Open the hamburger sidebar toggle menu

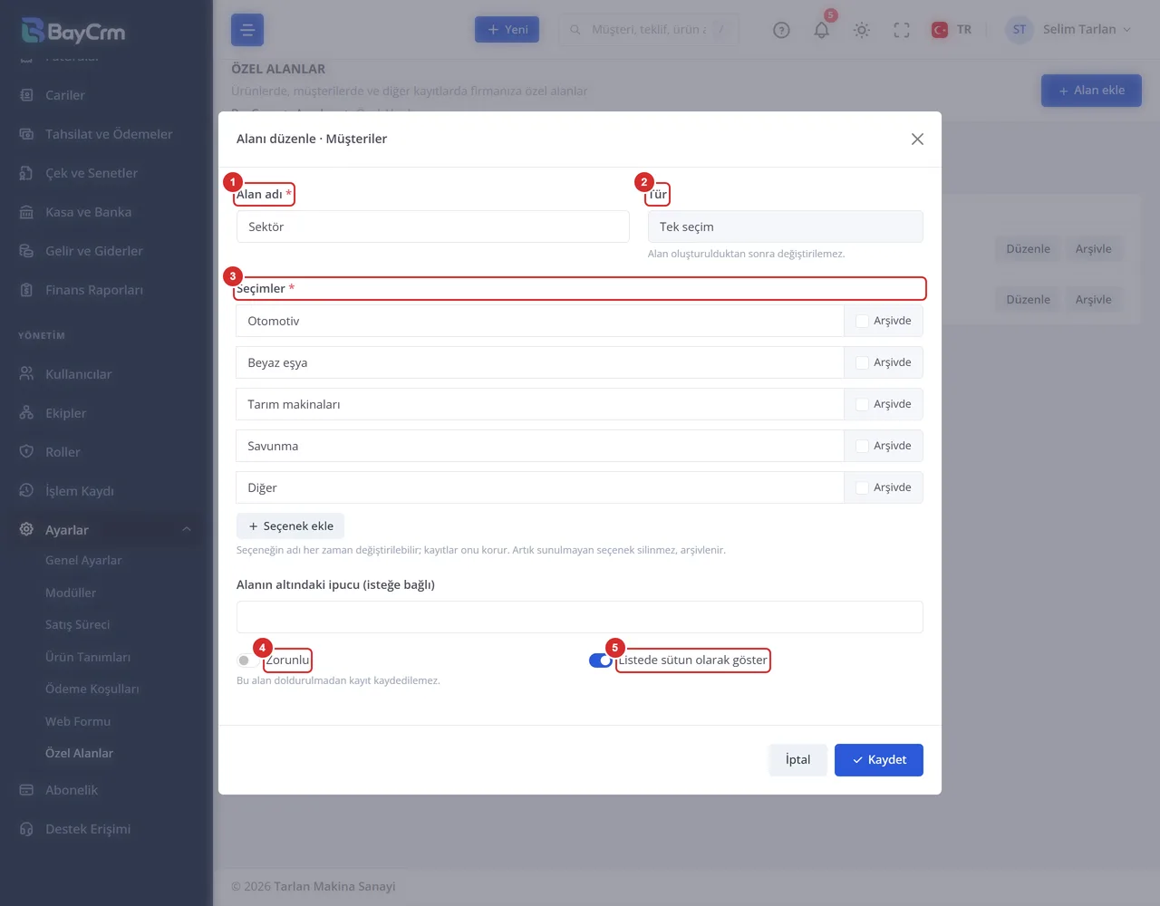(247, 30)
